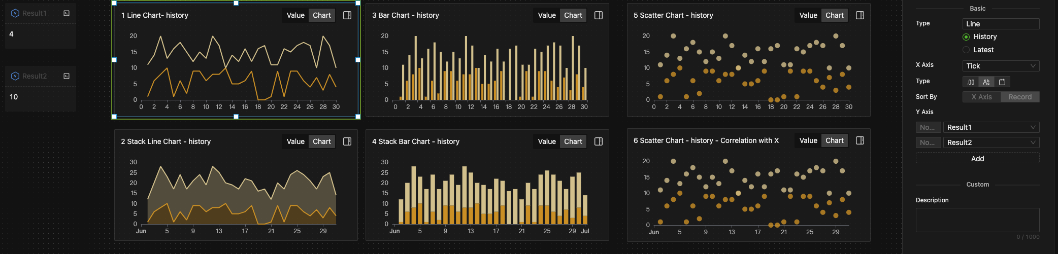Choose the .00 numeric X axis type icon
The height and width of the screenshot is (254, 1058).
[x=971, y=82]
